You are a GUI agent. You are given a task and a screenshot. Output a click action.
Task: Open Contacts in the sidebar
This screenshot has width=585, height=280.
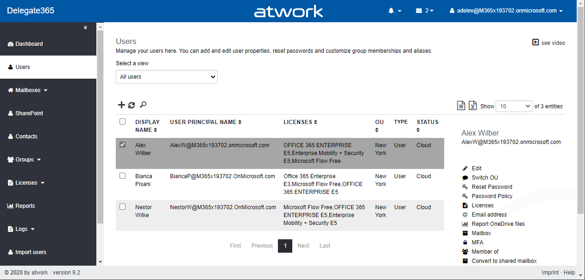pyautogui.click(x=48, y=137)
